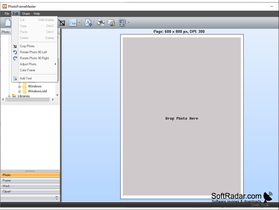Choose Crop Photo from the Edit menu
The width and height of the screenshot is (279, 210).
pos(35,46)
